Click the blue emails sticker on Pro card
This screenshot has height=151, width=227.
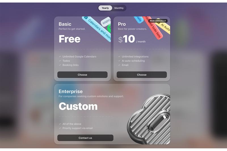pos(138,19)
